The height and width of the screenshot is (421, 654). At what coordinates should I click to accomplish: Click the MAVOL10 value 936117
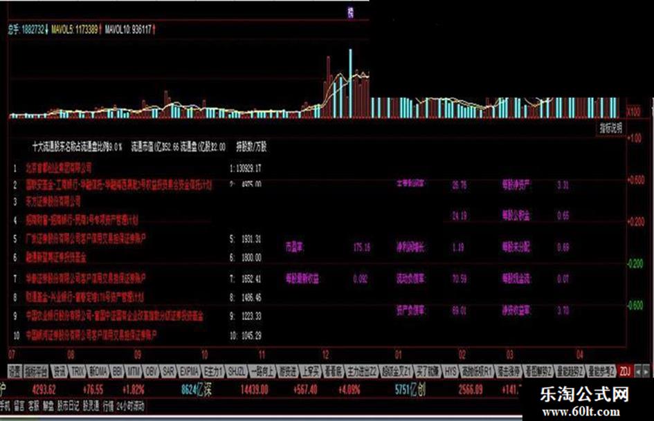(140, 30)
